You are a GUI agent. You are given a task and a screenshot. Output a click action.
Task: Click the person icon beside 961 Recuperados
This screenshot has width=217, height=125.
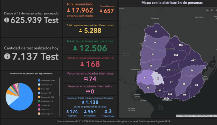point(85,112)
